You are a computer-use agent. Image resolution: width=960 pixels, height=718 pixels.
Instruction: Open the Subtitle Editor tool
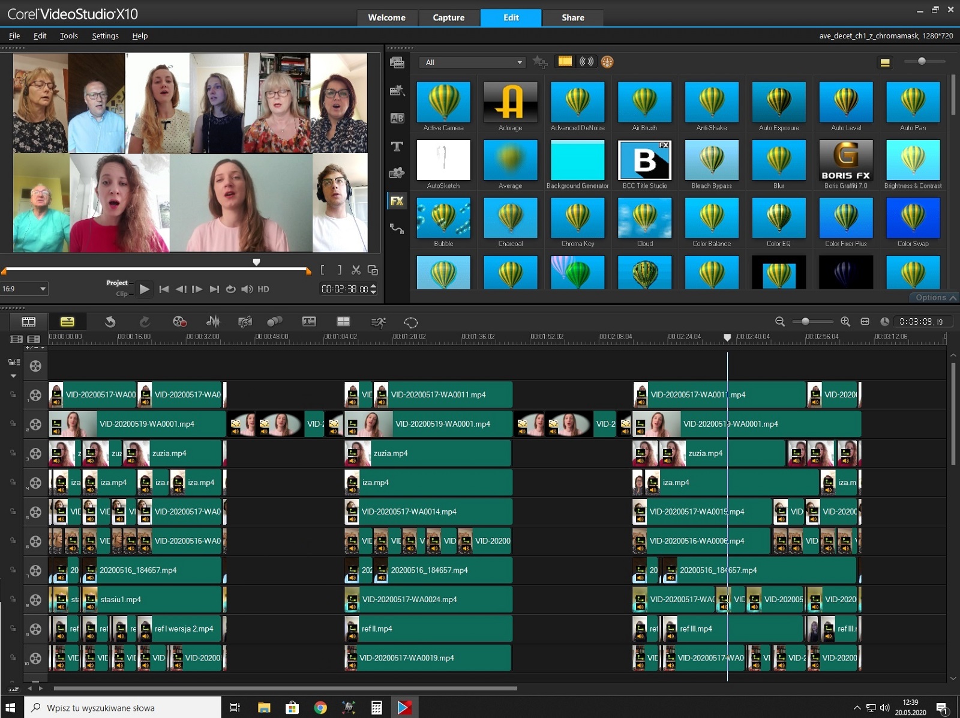[309, 322]
